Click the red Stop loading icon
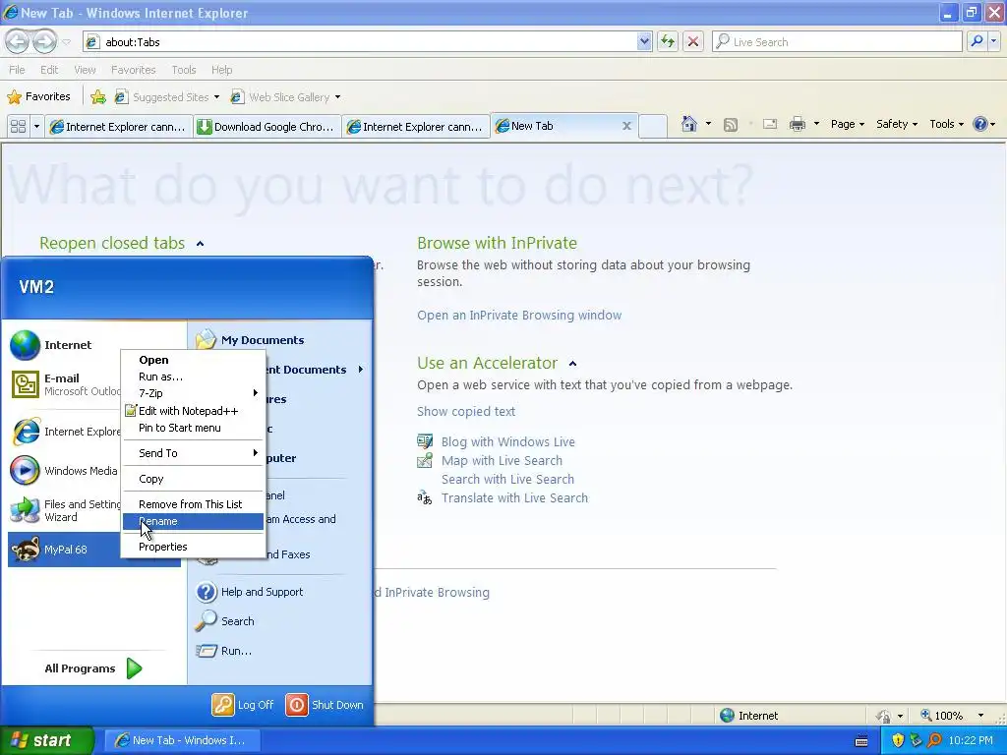1007x755 pixels. pos(693,41)
